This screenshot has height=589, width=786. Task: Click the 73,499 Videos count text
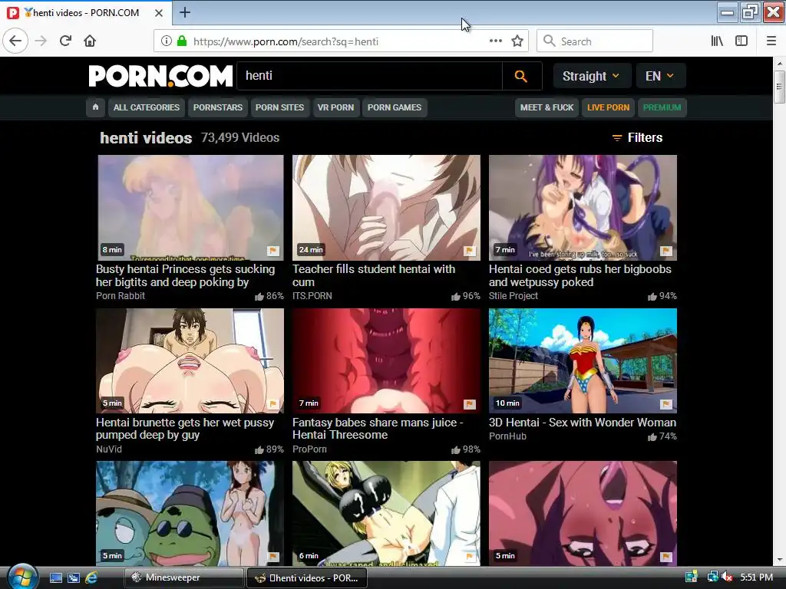click(x=240, y=138)
